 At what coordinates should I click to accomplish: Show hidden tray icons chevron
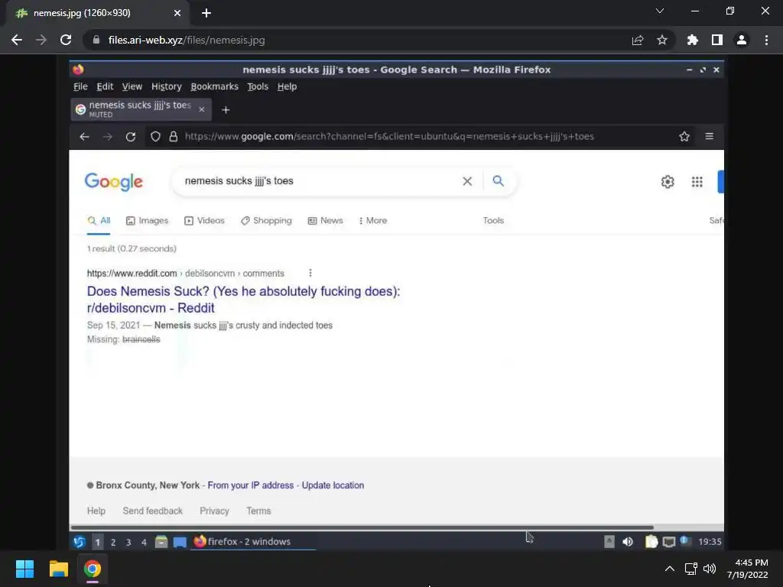tap(670, 569)
